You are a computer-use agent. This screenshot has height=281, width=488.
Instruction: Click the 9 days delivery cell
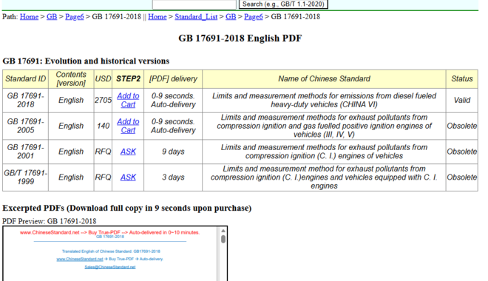coord(173,152)
